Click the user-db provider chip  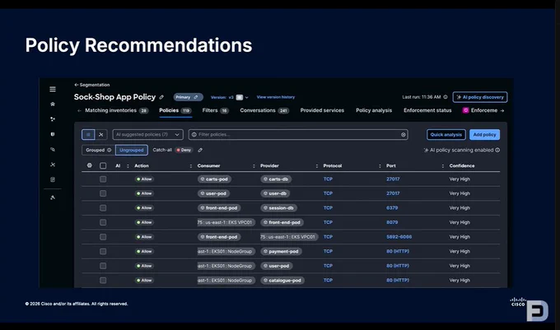tap(275, 193)
